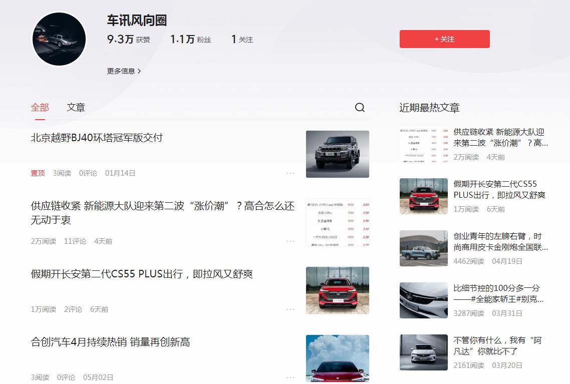This screenshot has width=570, height=384.
Task: Open article 供应链收紧 新能源大队迎来第二波 in main list
Action: 162,213
